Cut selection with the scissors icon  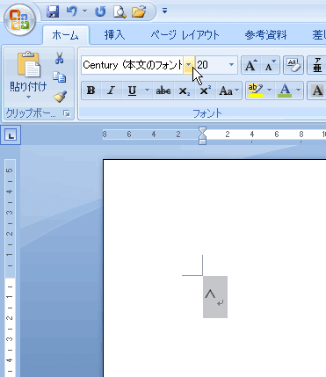click(x=60, y=58)
